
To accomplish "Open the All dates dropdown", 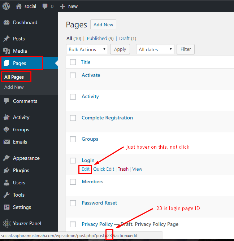I will click(155, 49).
